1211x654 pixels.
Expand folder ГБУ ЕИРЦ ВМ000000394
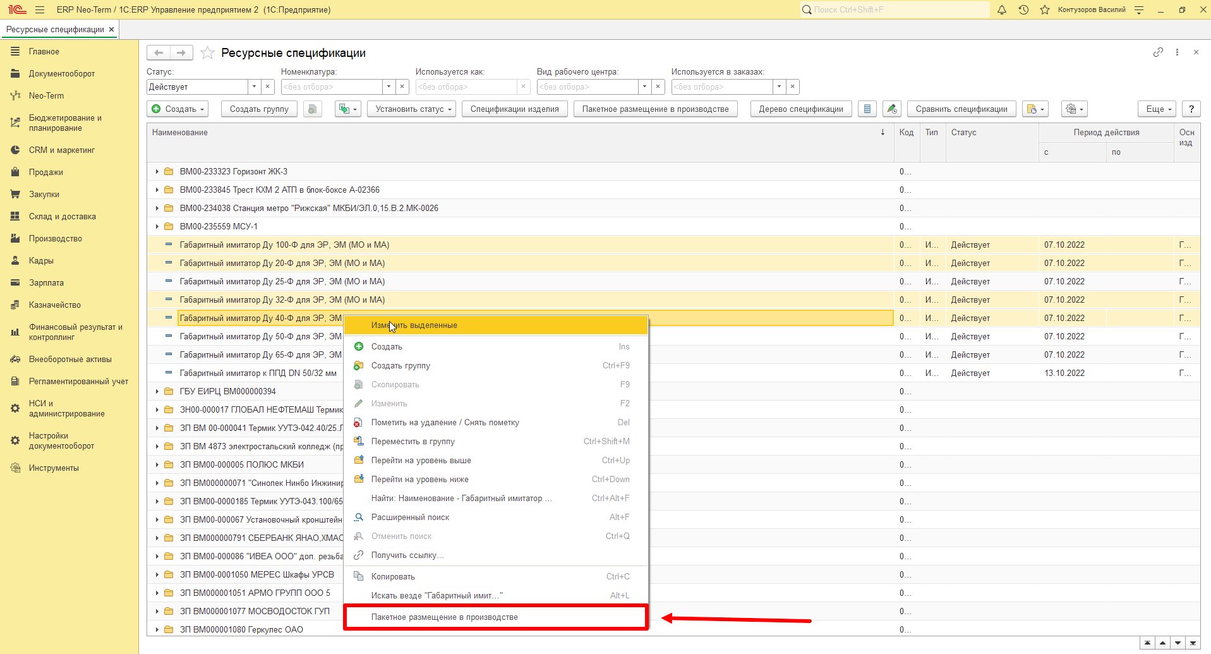(x=157, y=391)
